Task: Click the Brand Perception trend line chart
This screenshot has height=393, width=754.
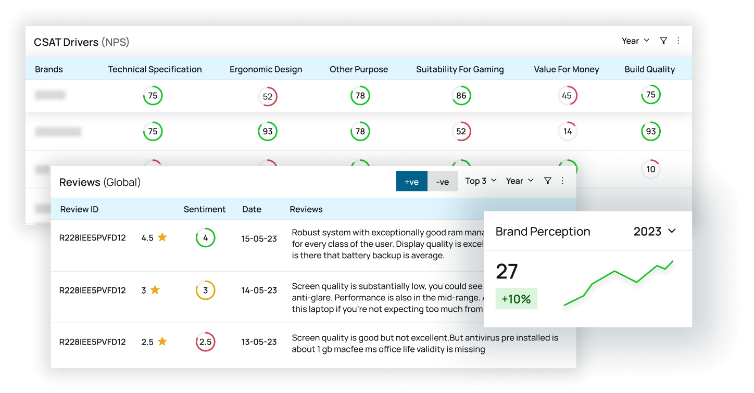Action: tap(619, 283)
